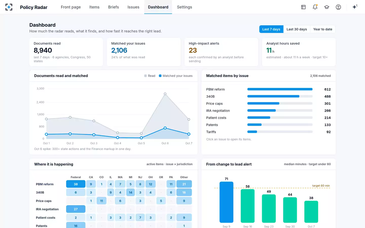Open the layout panel icon in header
Image resolution: width=365 pixels, height=228 pixels.
[x=303, y=7]
